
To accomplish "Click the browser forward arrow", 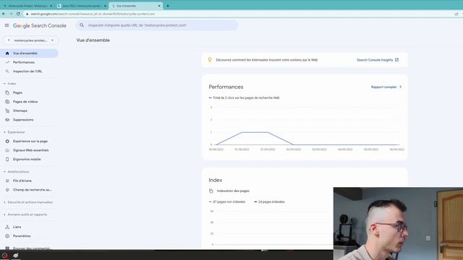I will (11, 14).
